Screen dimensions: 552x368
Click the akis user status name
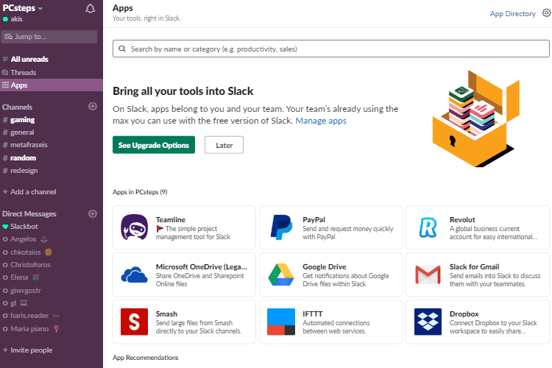pyautogui.click(x=16, y=19)
